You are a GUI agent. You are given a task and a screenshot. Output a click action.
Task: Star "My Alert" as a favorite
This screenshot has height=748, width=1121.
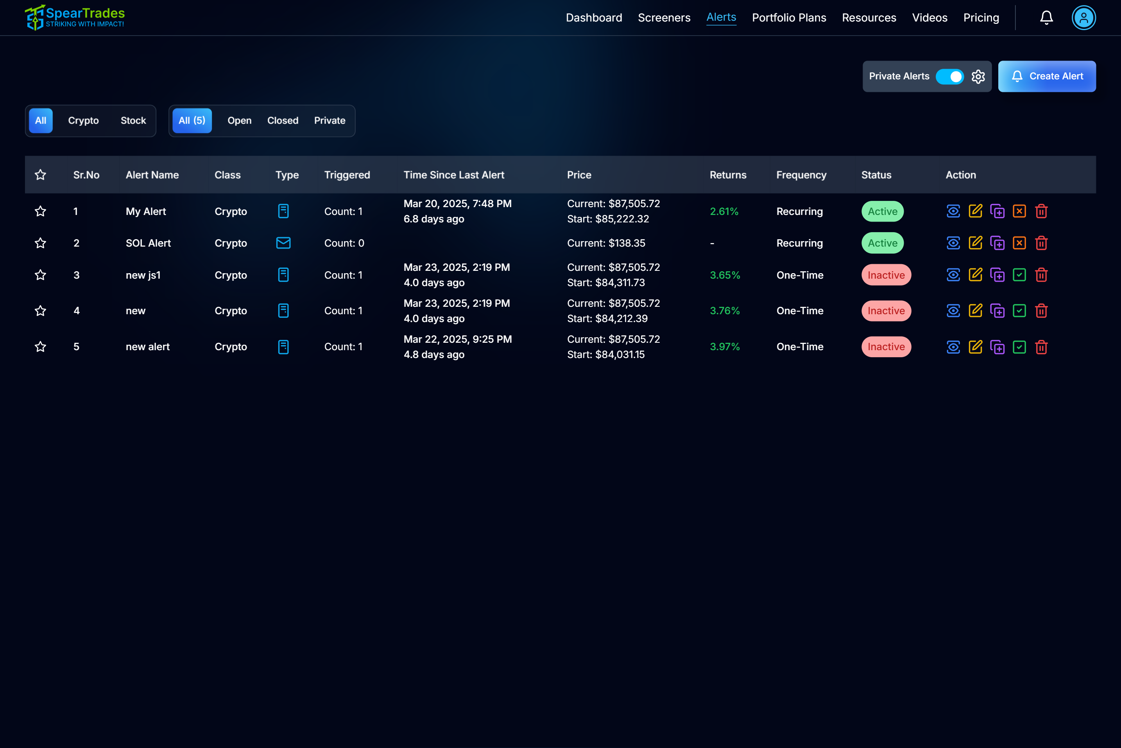pos(41,211)
